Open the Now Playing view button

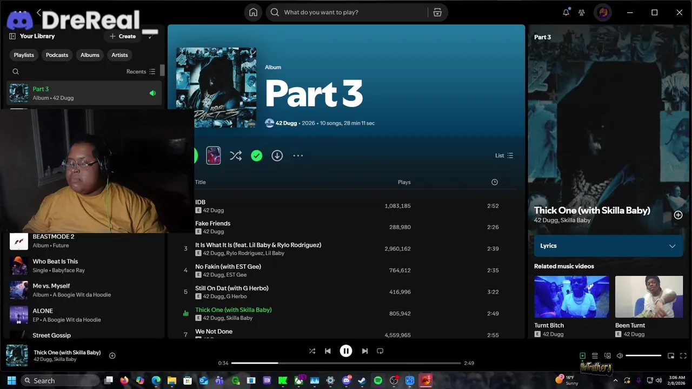point(582,356)
